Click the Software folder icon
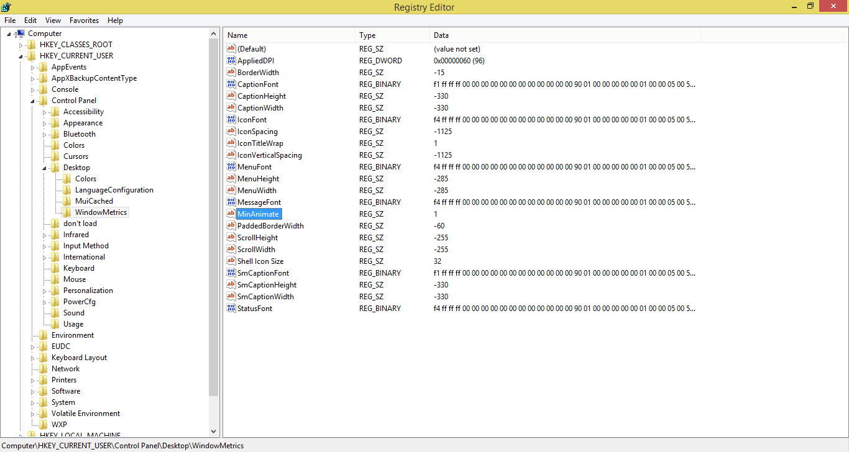Screen dimensions: 849x452 pyautogui.click(x=44, y=391)
